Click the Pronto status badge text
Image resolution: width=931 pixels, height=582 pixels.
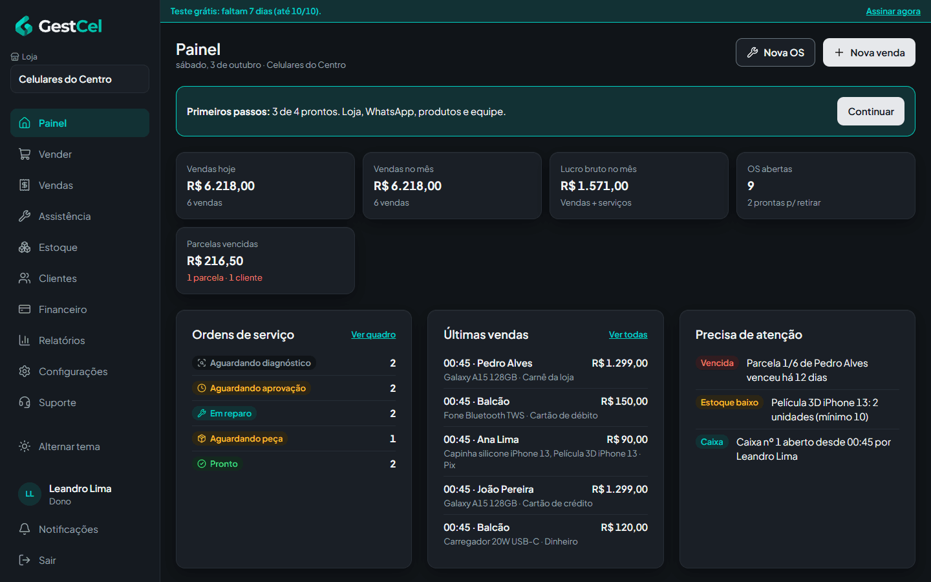tap(224, 464)
